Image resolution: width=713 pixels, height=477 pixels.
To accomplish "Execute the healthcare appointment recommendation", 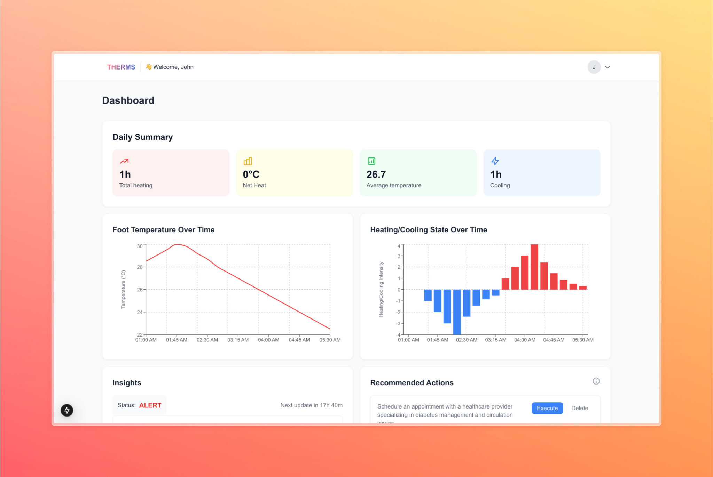I will [547, 408].
